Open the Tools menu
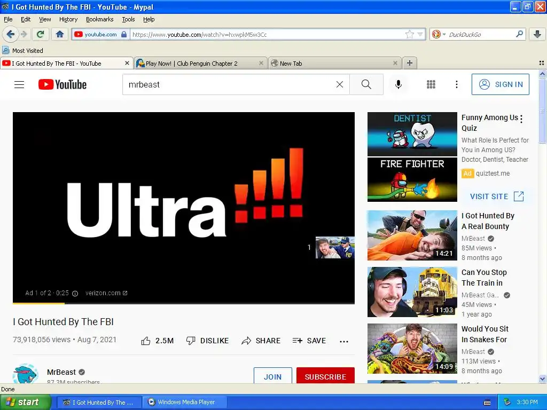 [128, 19]
